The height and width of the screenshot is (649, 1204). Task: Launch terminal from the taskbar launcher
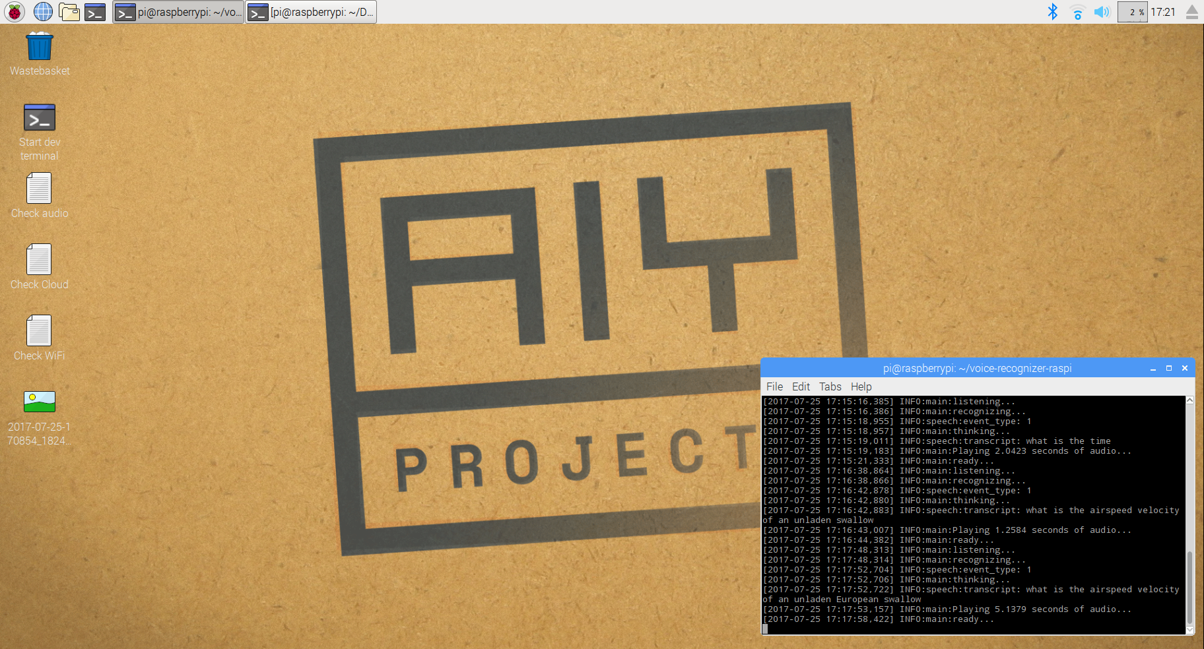[x=95, y=12]
